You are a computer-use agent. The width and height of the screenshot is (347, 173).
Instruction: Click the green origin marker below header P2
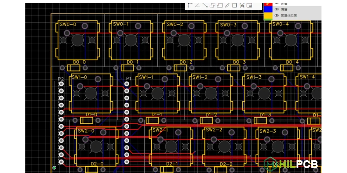coord(54,168)
